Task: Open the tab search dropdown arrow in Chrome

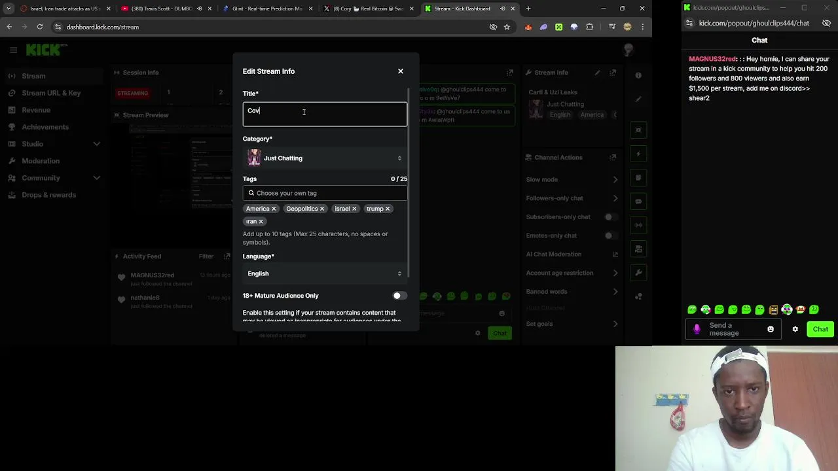Action: pyautogui.click(x=9, y=9)
